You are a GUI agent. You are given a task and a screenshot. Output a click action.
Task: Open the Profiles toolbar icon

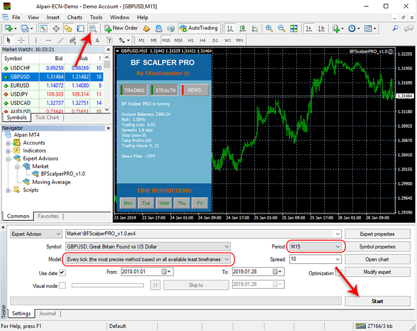27,28
